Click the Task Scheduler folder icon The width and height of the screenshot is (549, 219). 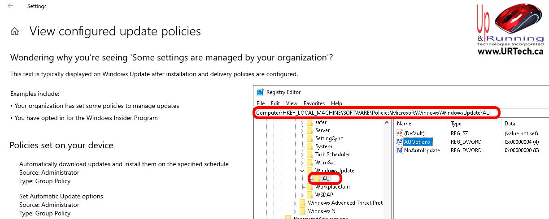[x=310, y=155]
